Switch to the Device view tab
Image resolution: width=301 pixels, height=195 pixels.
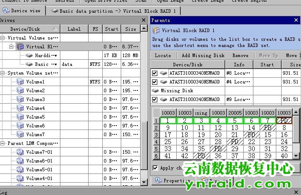point(22,10)
